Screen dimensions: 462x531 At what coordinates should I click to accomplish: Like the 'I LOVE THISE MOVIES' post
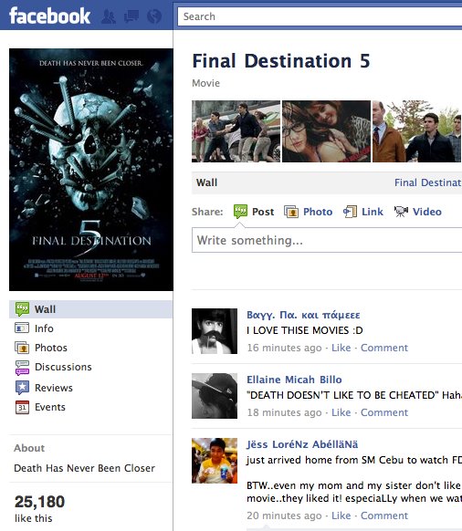(x=341, y=348)
